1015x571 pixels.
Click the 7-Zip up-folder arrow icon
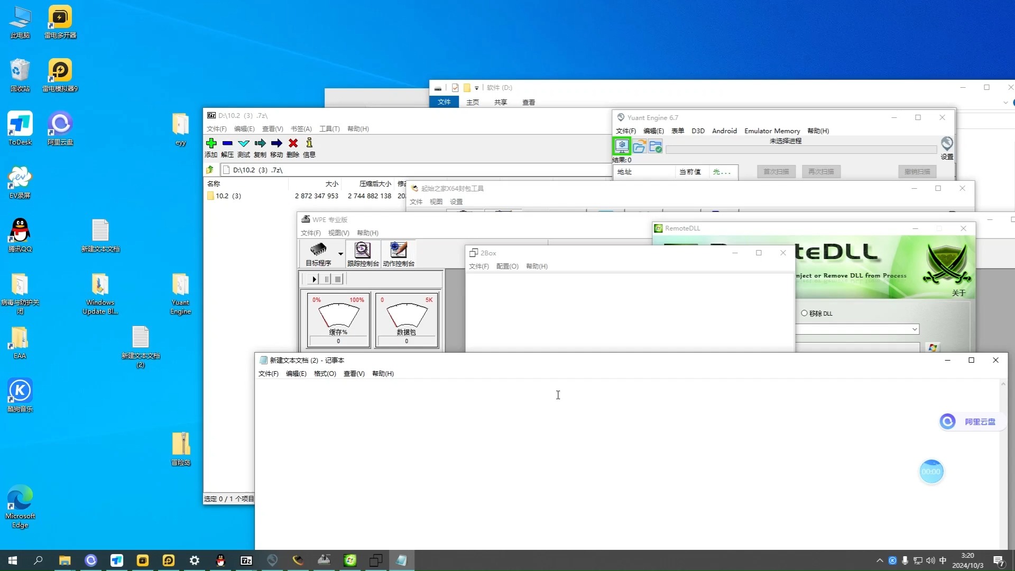210,170
